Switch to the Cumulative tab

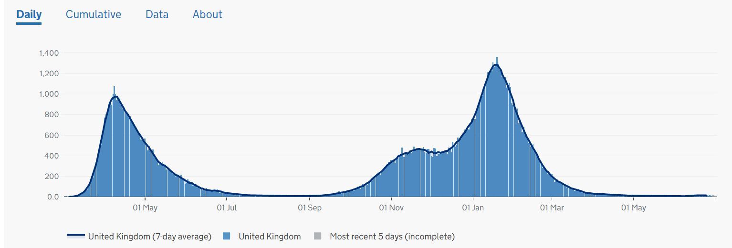pyautogui.click(x=94, y=15)
